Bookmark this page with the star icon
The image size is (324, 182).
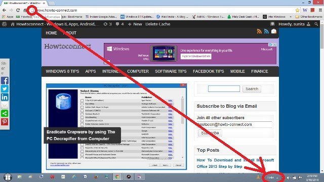click(x=297, y=10)
